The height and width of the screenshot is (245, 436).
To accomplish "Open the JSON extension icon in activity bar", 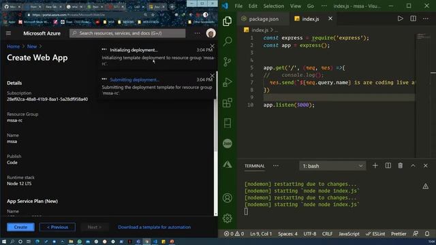I will [x=228, y=144].
